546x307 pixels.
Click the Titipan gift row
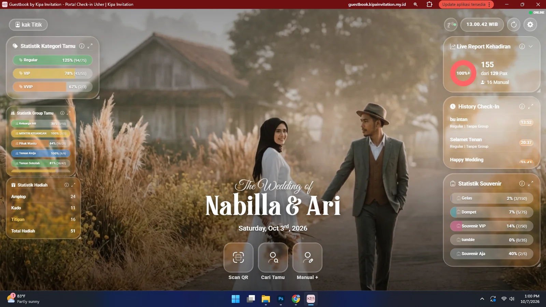[x=43, y=219]
